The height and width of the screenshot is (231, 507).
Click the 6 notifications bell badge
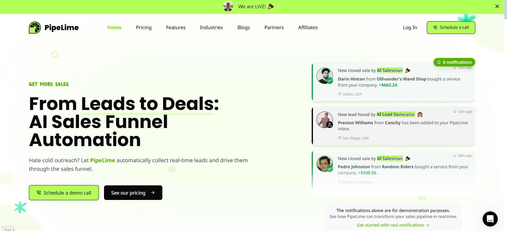454,62
